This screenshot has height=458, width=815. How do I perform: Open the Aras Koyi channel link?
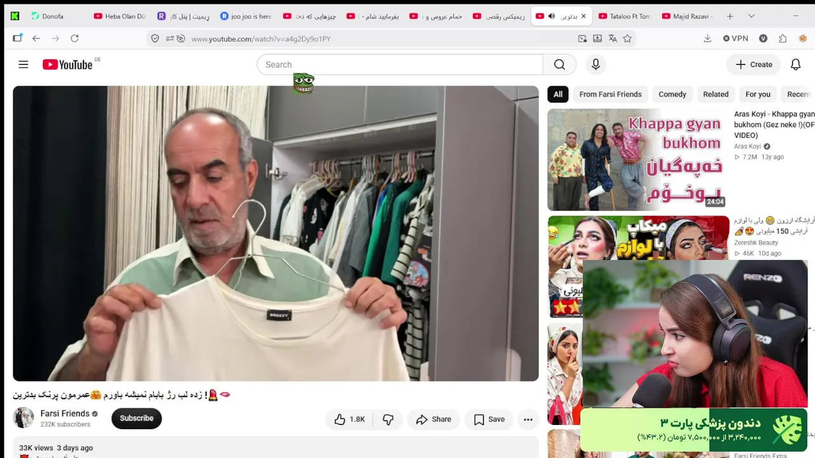point(748,146)
